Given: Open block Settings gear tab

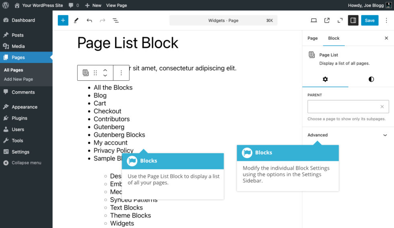Looking at the screenshot, I should (x=325, y=79).
